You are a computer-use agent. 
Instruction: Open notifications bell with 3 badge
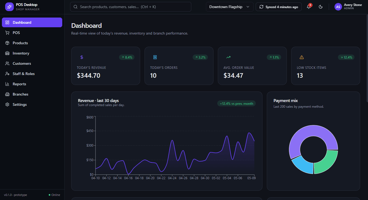click(309, 7)
